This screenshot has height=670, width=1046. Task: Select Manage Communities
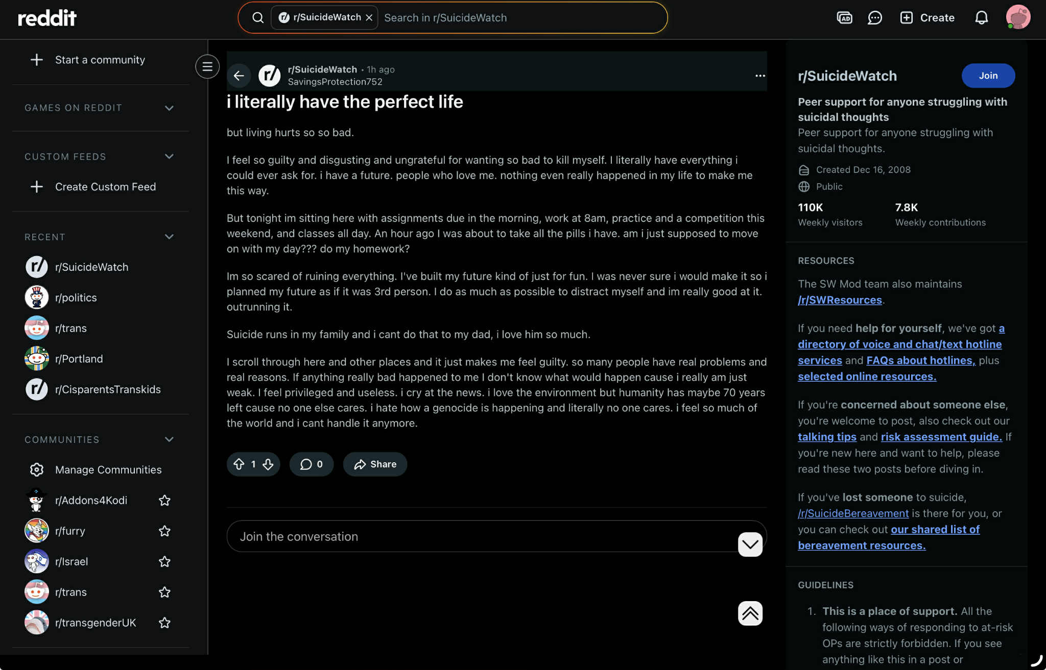pos(108,470)
